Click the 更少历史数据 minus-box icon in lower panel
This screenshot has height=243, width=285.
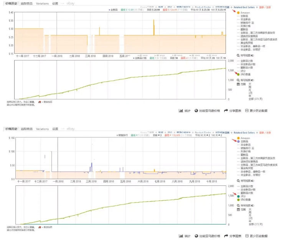pyautogui.click(x=247, y=236)
